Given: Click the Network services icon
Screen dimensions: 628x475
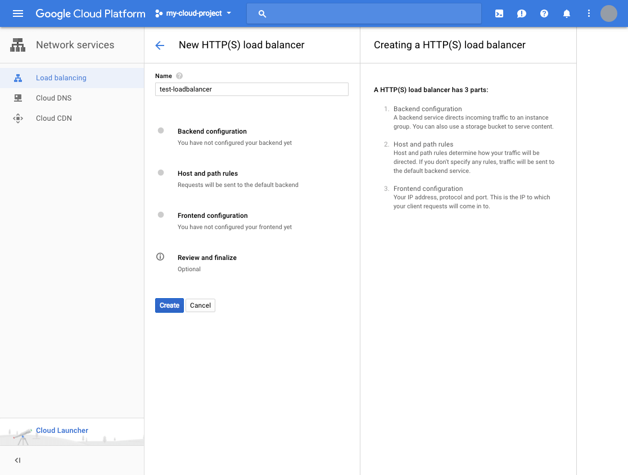Looking at the screenshot, I should tap(17, 45).
